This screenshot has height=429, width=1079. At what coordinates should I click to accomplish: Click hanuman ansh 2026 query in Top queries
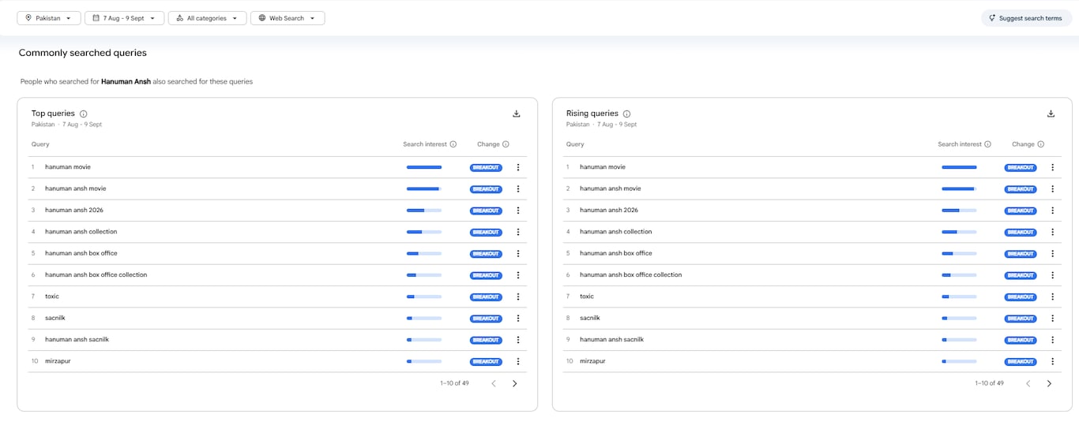click(74, 211)
